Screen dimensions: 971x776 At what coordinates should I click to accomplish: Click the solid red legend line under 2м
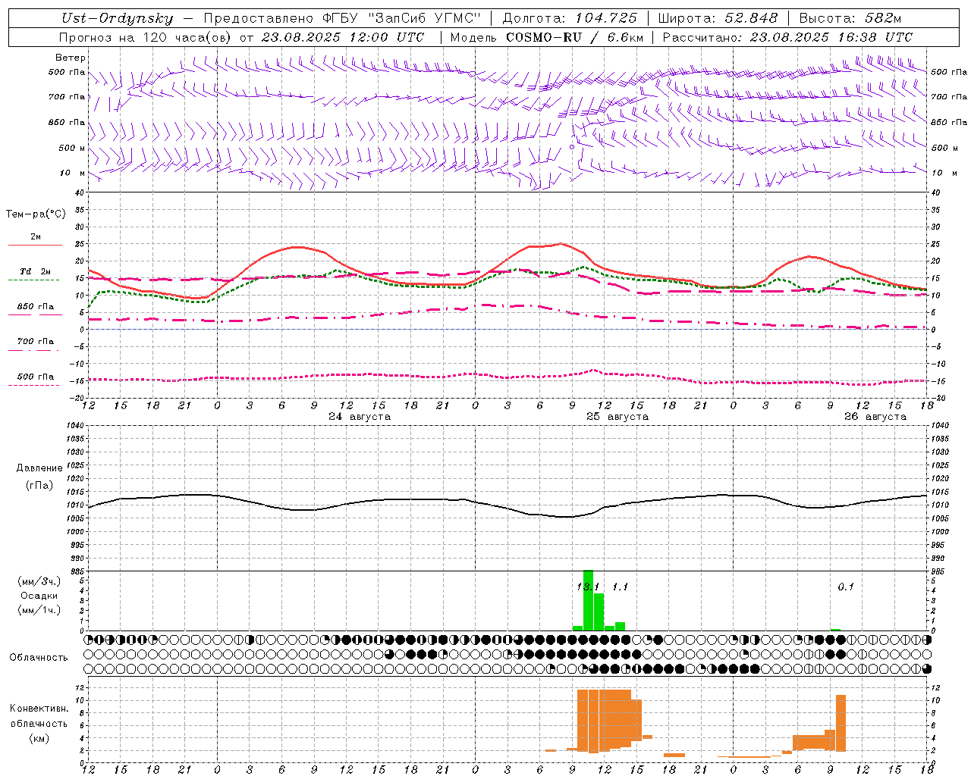tap(35, 245)
